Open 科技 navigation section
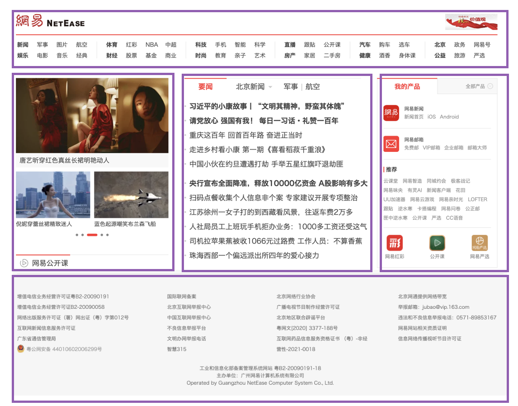The height and width of the screenshot is (406, 518). tap(201, 45)
